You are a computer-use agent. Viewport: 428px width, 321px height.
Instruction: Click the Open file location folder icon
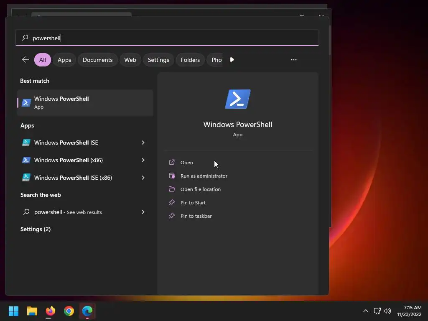pos(172,189)
